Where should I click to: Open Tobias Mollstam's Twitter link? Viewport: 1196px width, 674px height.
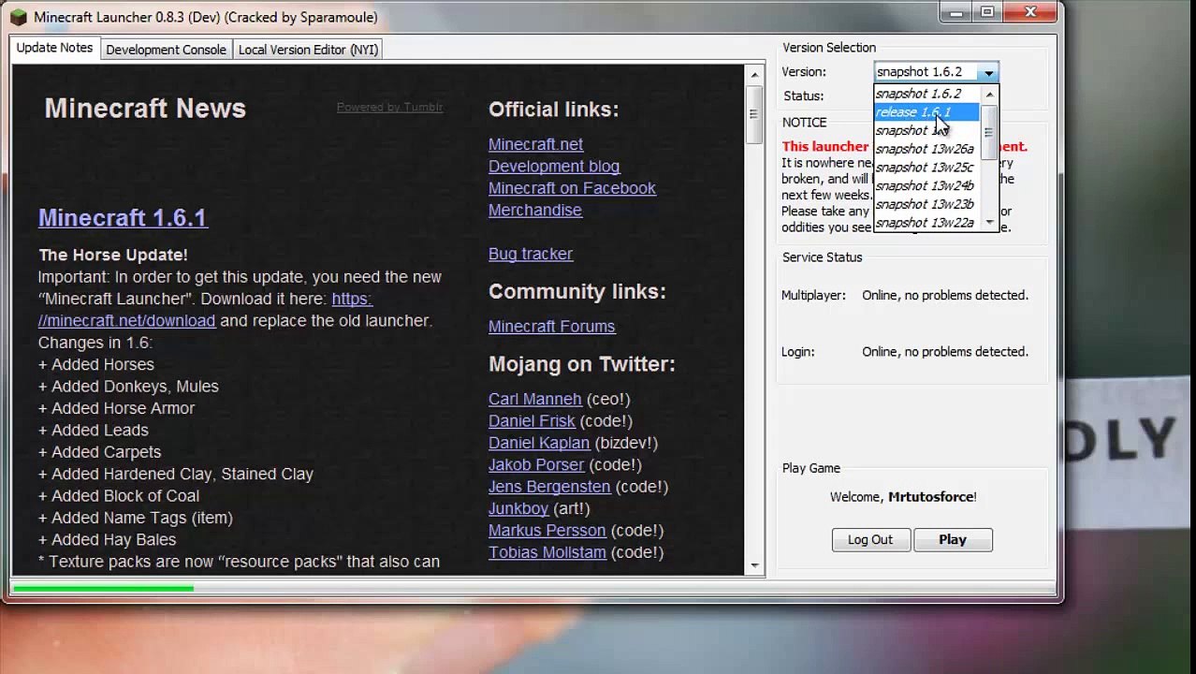[x=547, y=552]
